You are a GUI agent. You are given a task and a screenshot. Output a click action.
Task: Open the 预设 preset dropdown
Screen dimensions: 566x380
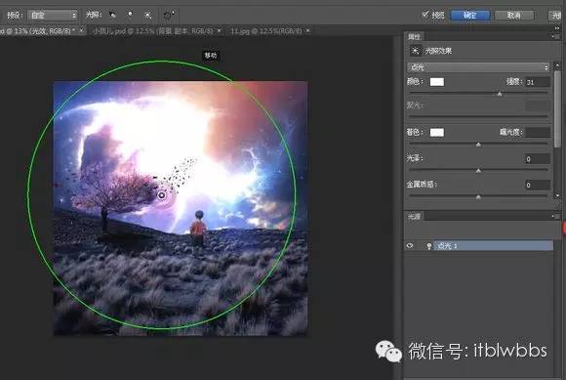pos(53,16)
